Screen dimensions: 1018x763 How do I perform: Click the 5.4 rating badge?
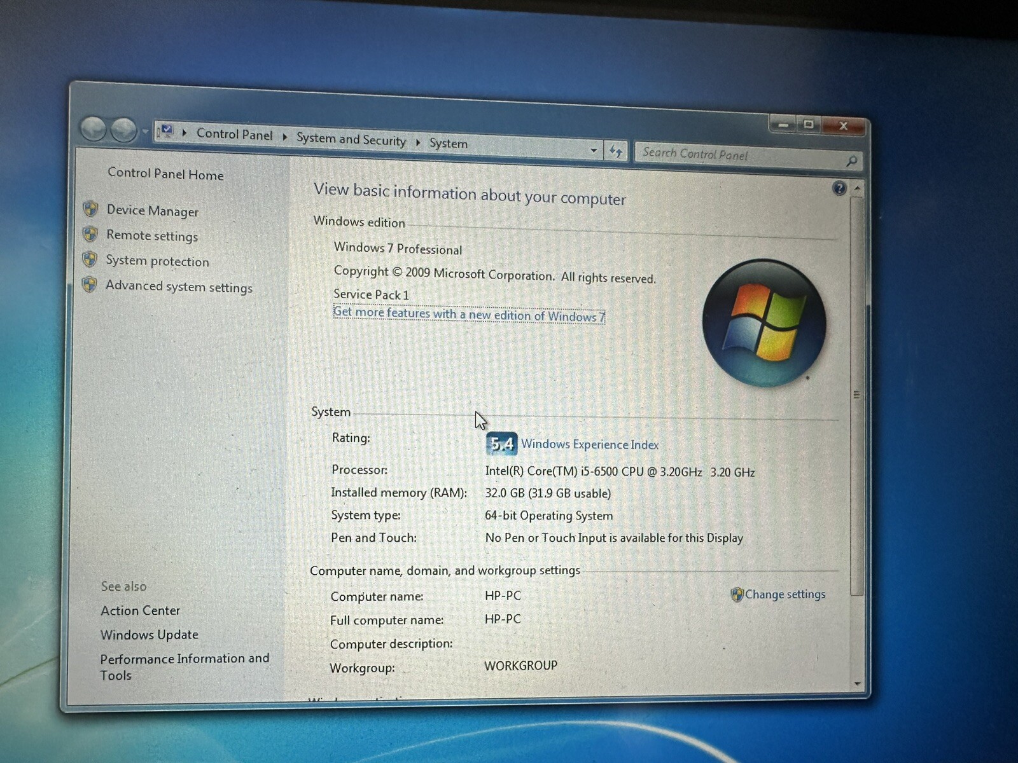(x=501, y=444)
